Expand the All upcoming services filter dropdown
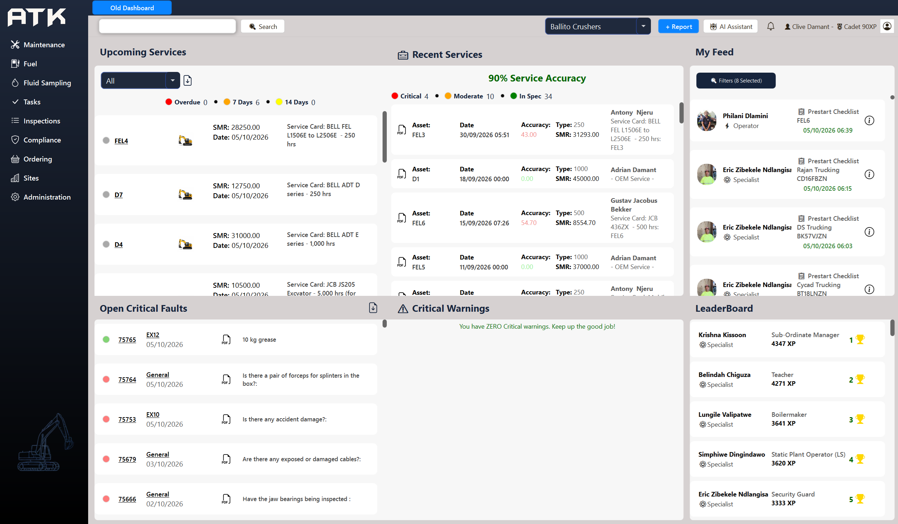 click(x=140, y=80)
